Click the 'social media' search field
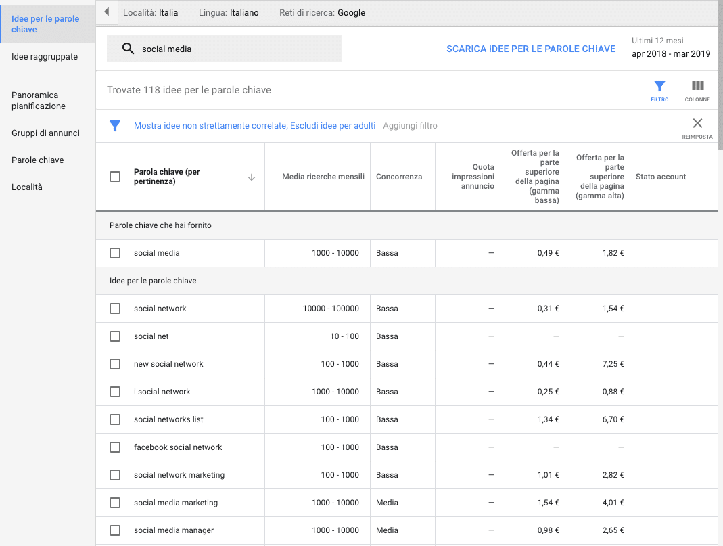Viewport: 723px width, 546px height. pyautogui.click(x=224, y=49)
